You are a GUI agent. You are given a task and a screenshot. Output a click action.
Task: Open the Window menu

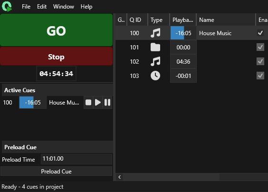click(x=64, y=7)
